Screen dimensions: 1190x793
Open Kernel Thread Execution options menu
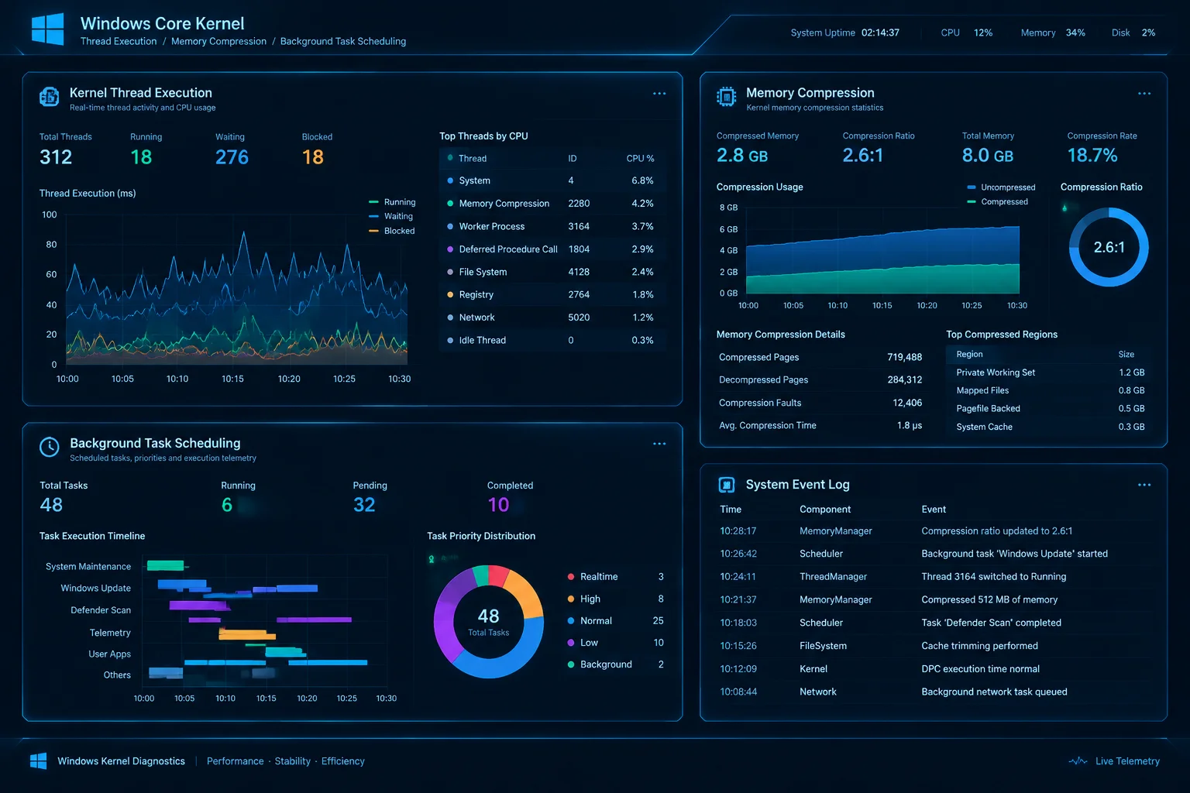coord(659,94)
